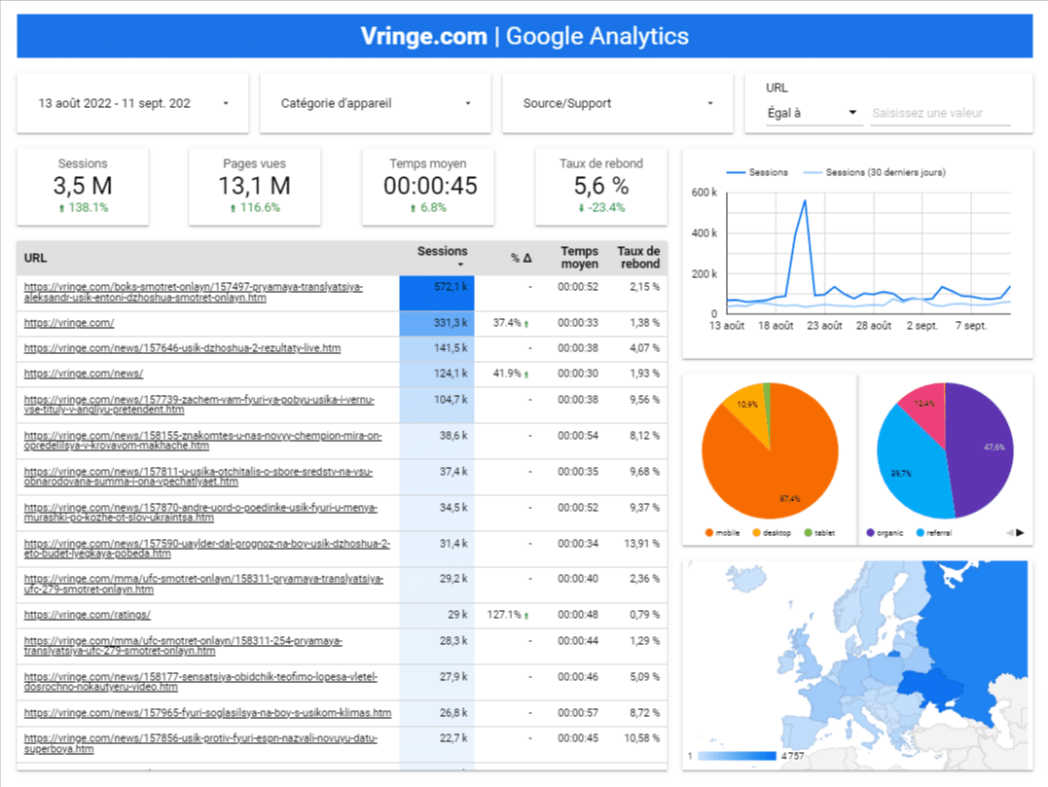Screen dimensions: 1048x787
Task: Open the 157590-uaylder-dal-prognoz link
Action: coord(206,549)
